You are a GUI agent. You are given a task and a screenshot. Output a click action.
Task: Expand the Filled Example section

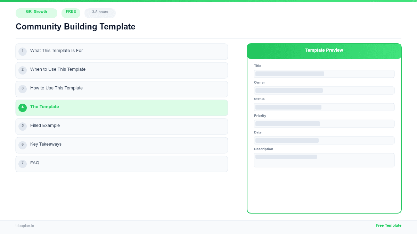tap(122, 126)
